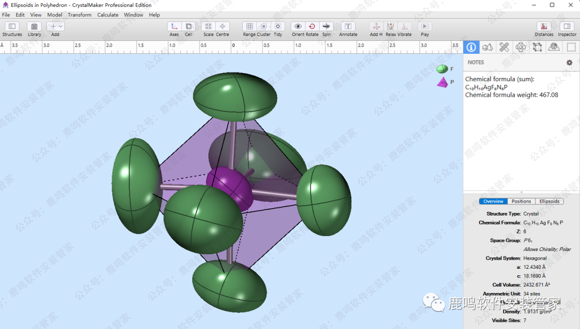Expand the Add dropdown arrow

60,26
